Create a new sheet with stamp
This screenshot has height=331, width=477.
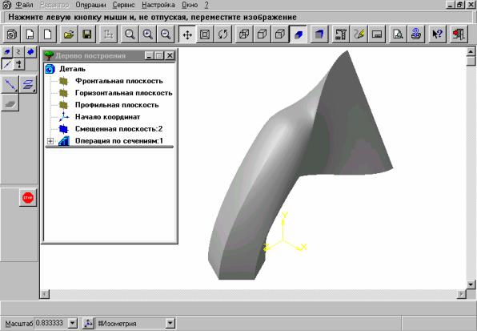point(30,34)
